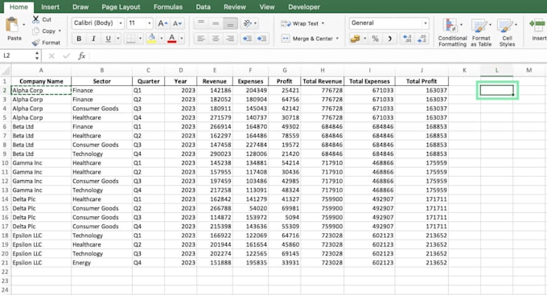This screenshot has height=295, width=547.
Task: Click the Copy icon
Action: coord(35,31)
